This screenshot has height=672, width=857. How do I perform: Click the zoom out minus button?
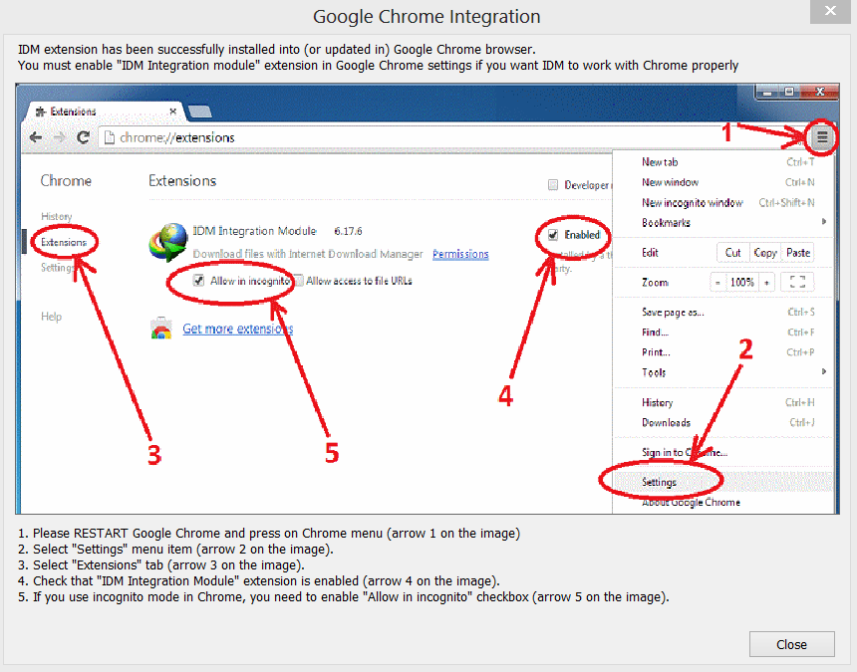pos(717,282)
